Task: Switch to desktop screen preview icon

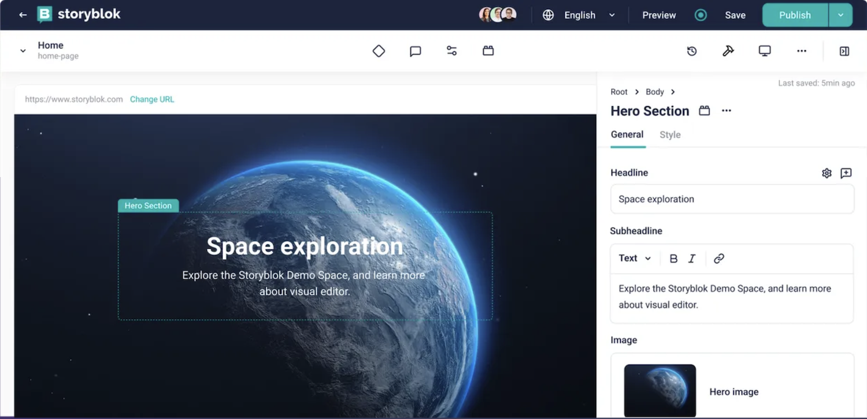Action: coord(765,51)
